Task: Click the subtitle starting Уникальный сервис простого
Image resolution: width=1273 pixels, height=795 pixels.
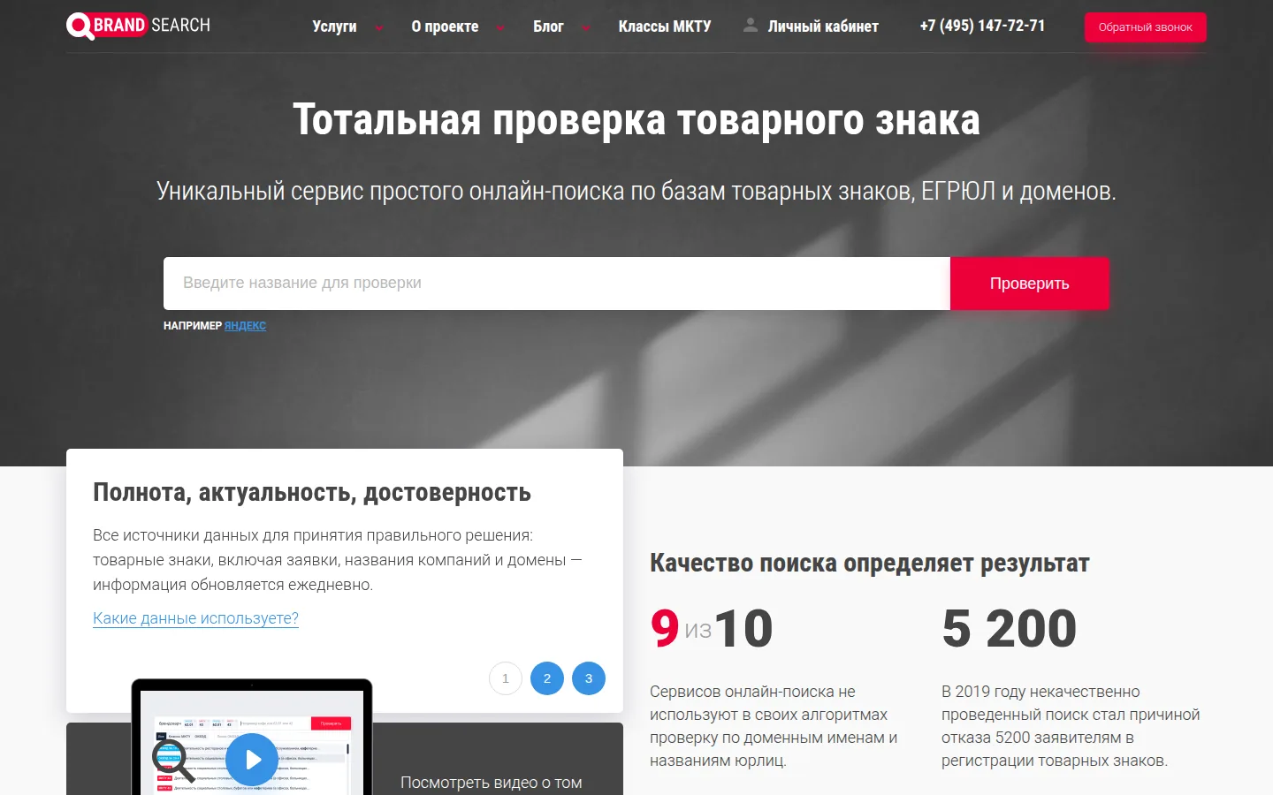Action: tap(636, 192)
